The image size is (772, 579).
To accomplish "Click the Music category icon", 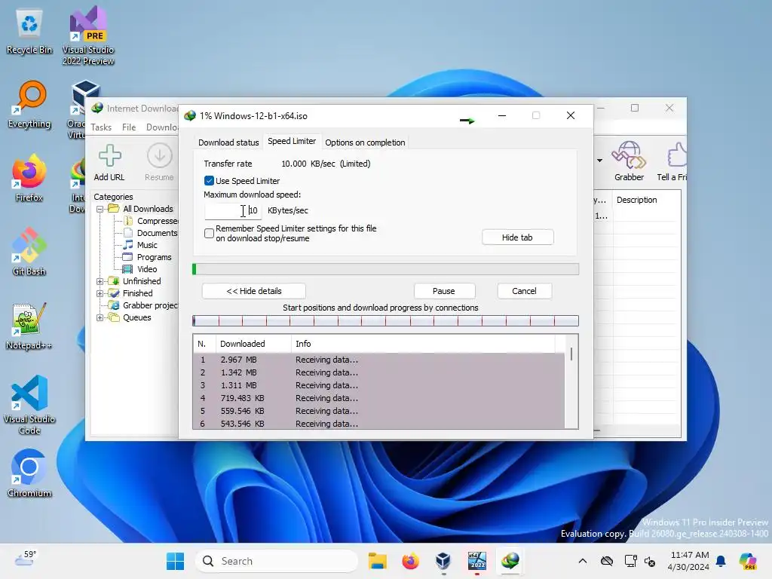I will pyautogui.click(x=128, y=245).
